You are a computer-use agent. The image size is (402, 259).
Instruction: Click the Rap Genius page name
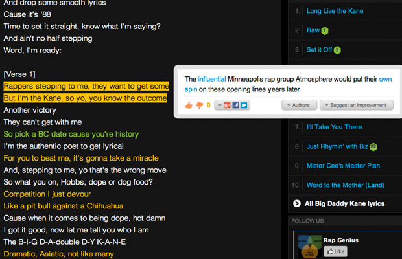click(341, 240)
